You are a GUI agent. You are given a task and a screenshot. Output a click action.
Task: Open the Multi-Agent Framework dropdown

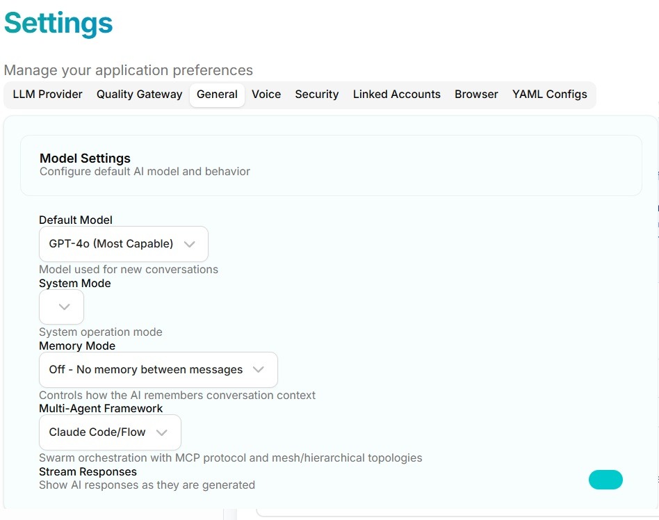(x=109, y=432)
